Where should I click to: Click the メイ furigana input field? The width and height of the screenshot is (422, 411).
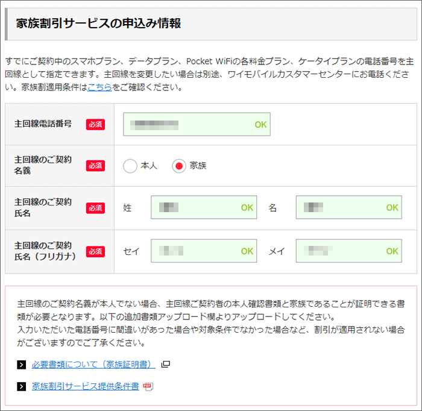tap(349, 251)
